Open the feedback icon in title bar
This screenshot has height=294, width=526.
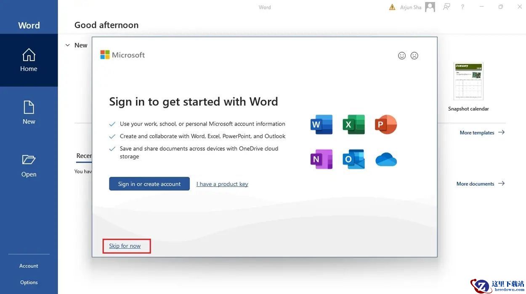pos(446,7)
